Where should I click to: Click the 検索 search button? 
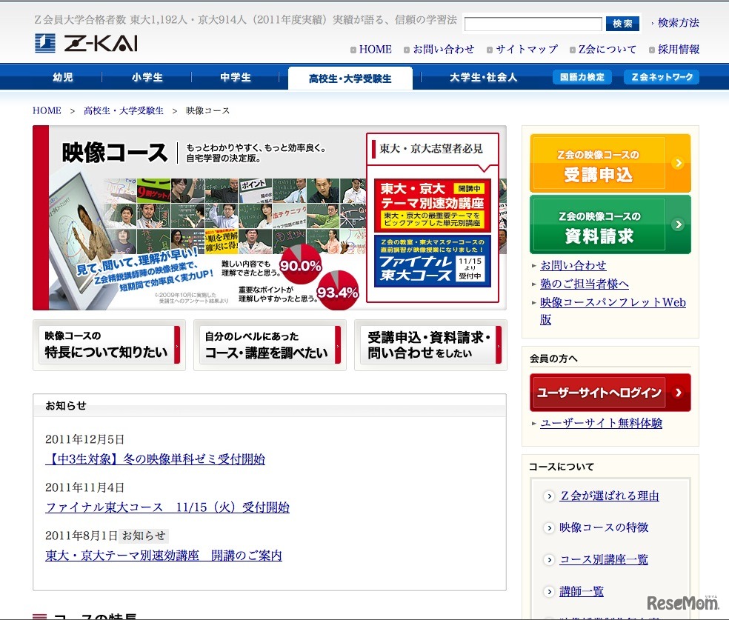click(x=622, y=24)
